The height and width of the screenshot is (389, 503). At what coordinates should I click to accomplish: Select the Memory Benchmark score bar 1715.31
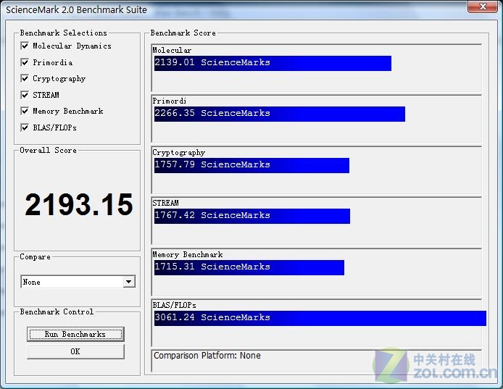pos(249,267)
